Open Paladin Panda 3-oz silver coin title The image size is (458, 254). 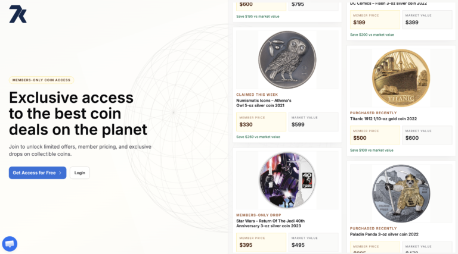384,234
